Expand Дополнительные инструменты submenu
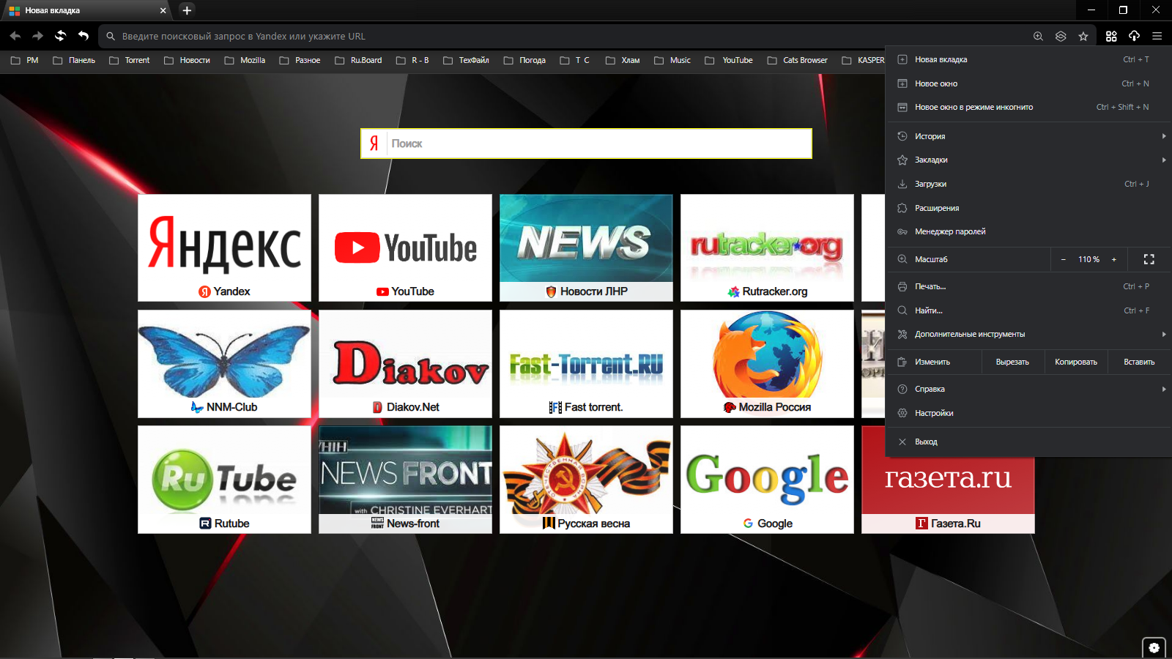Image resolution: width=1172 pixels, height=659 pixels. (x=1028, y=334)
